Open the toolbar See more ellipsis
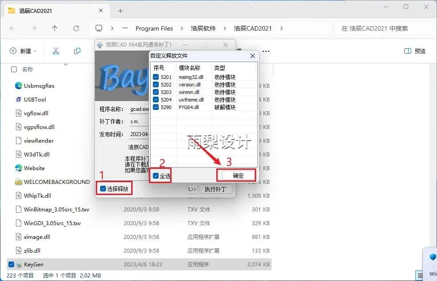Image resolution: width=437 pixels, height=281 pixels. pos(266,51)
